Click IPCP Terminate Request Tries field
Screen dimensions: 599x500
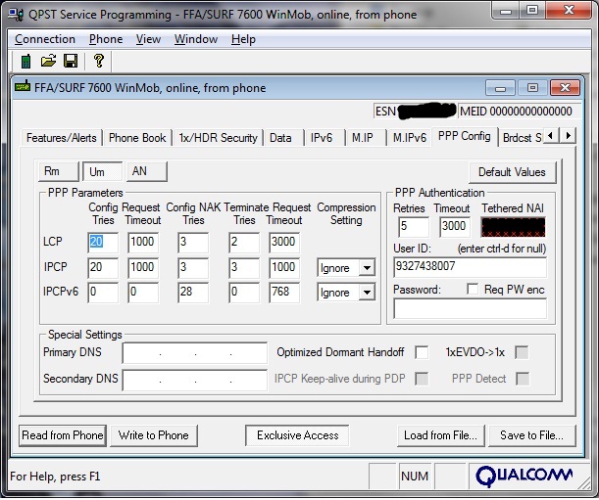[244, 267]
